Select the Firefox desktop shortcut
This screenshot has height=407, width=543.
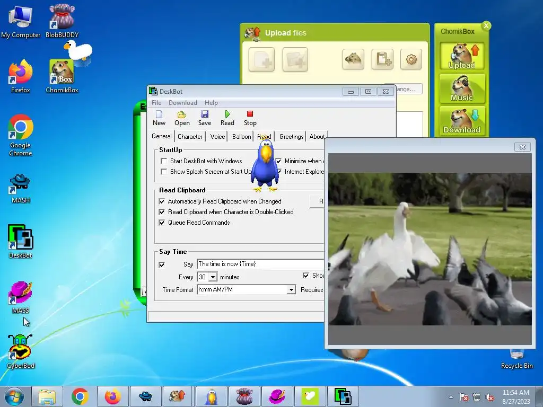point(21,76)
